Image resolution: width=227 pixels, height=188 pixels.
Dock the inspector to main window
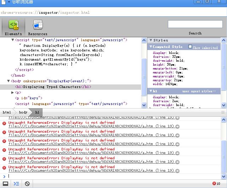coord(6,184)
